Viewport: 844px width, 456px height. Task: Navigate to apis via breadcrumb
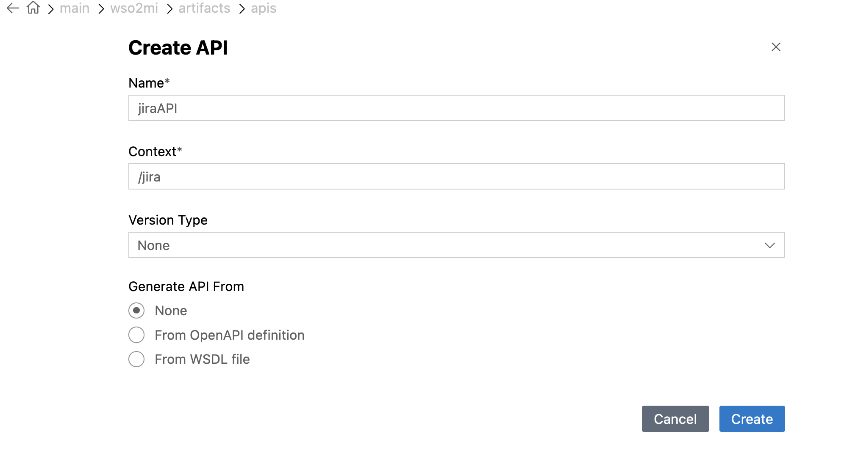click(264, 8)
